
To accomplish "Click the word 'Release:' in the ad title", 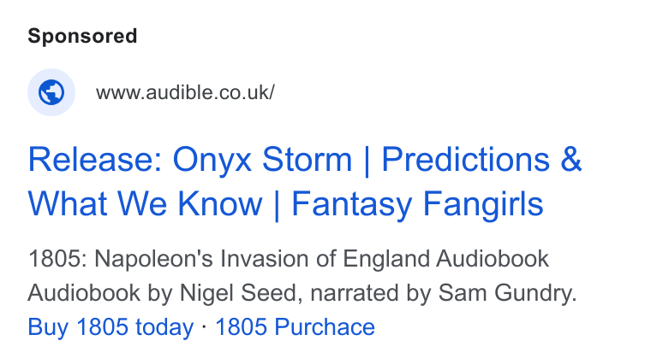I will (95, 160).
